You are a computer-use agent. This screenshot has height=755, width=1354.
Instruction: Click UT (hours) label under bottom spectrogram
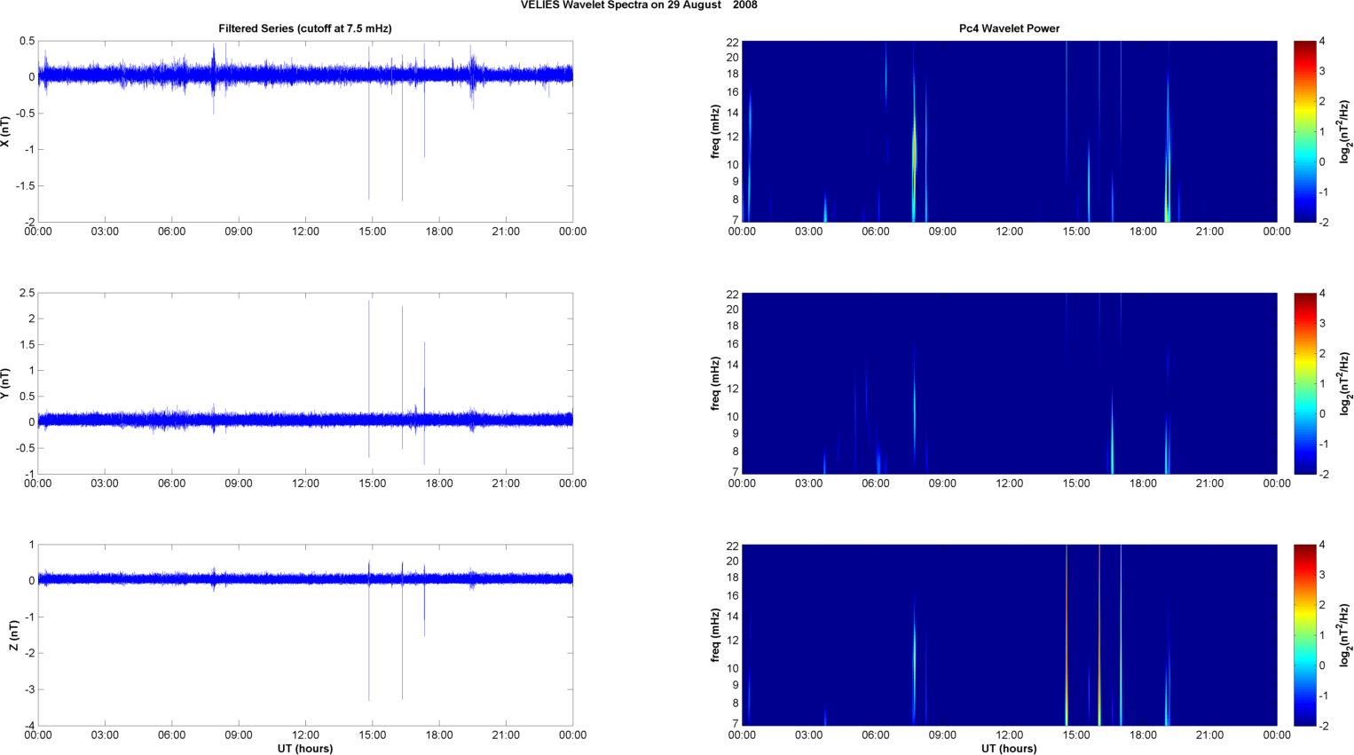tap(1009, 749)
